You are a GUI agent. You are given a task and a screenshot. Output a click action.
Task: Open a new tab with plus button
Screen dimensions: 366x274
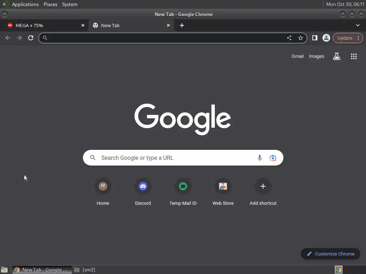pyautogui.click(x=182, y=25)
